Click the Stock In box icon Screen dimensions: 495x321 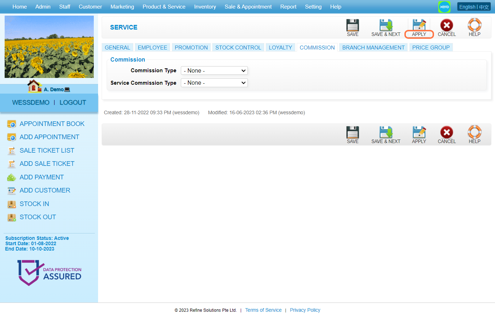tap(12, 204)
